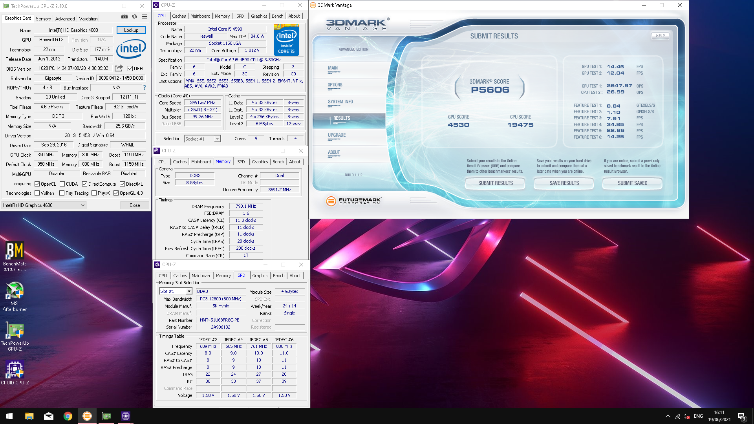Open Graphics tab in bottom CPU-Z window
The width and height of the screenshot is (754, 424).
(x=260, y=276)
